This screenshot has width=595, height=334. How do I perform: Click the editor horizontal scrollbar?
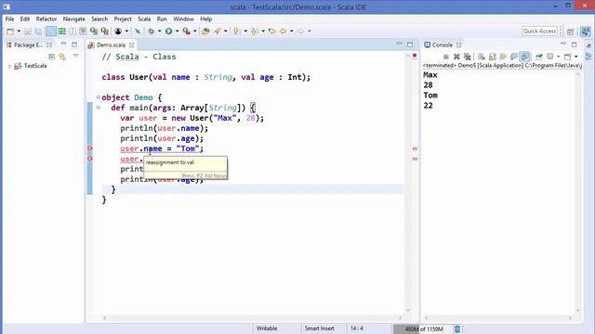252,318
